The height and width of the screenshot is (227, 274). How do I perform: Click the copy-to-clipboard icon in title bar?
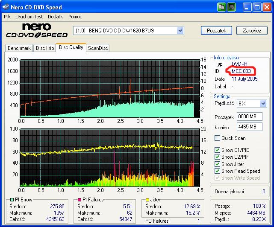(221, 7)
